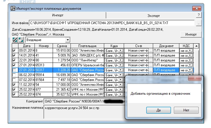The width and height of the screenshot is (211, 128).
Task: Click the file browse button with two dots
Action: pyautogui.click(x=198, y=23)
